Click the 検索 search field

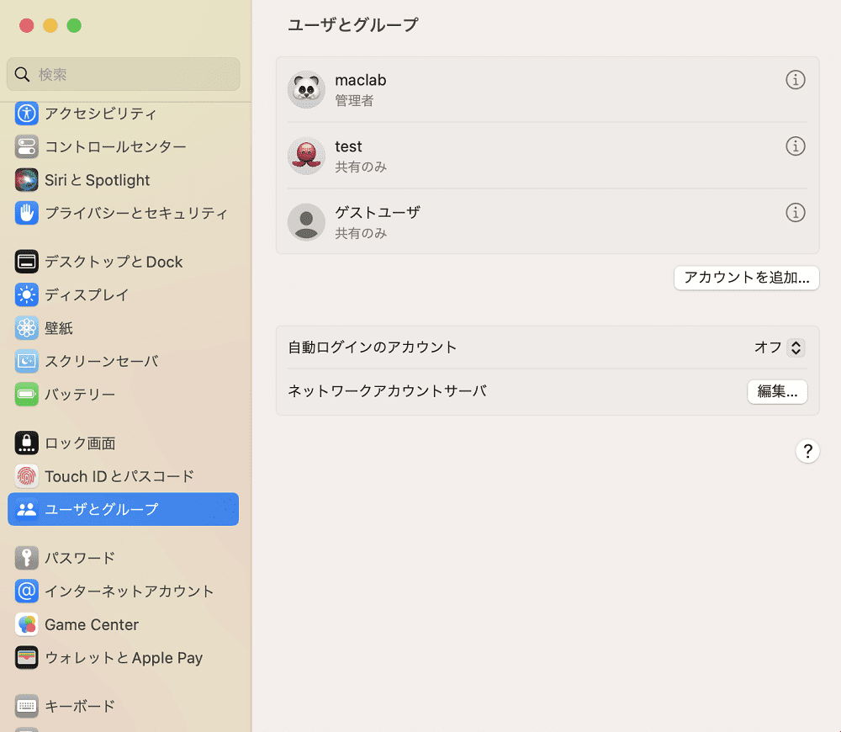point(124,74)
